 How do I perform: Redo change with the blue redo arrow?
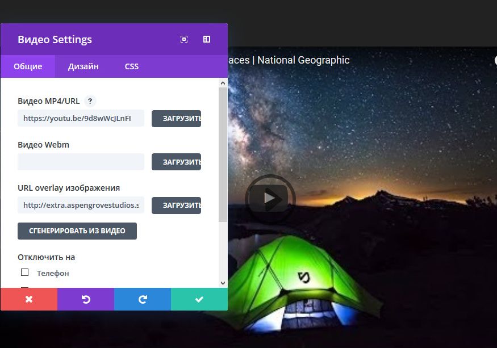(x=142, y=299)
